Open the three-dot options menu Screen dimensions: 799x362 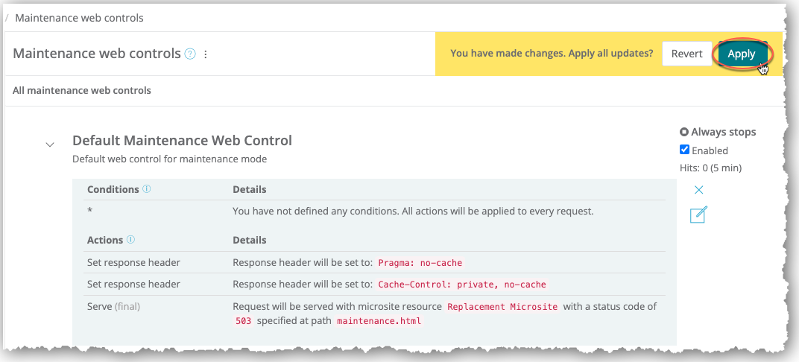point(206,54)
